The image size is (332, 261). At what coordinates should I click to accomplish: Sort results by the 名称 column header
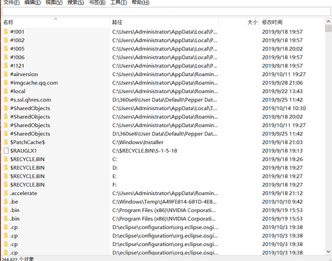(x=55, y=22)
